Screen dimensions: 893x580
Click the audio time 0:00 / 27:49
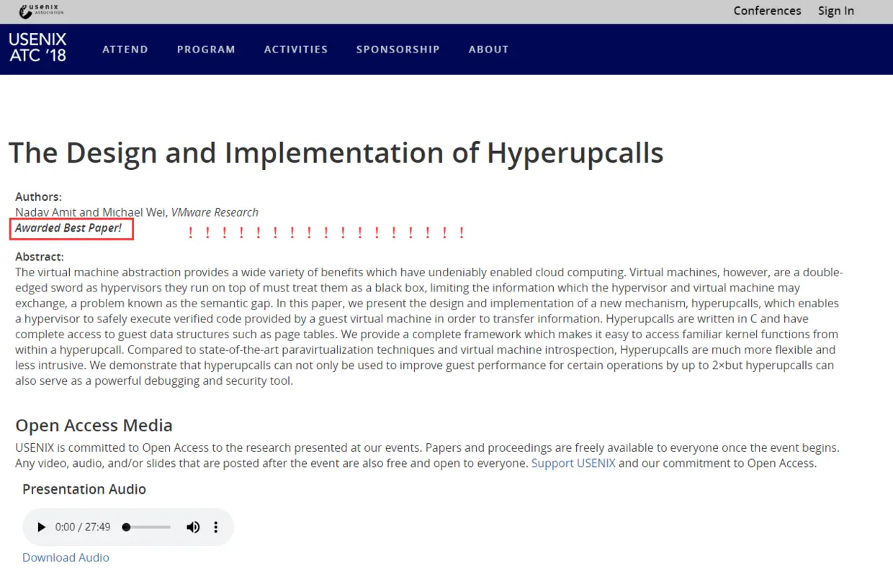(x=83, y=527)
